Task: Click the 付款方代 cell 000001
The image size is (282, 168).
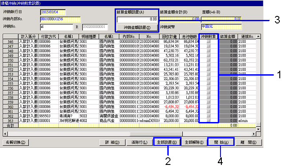Action: click(x=45, y=121)
